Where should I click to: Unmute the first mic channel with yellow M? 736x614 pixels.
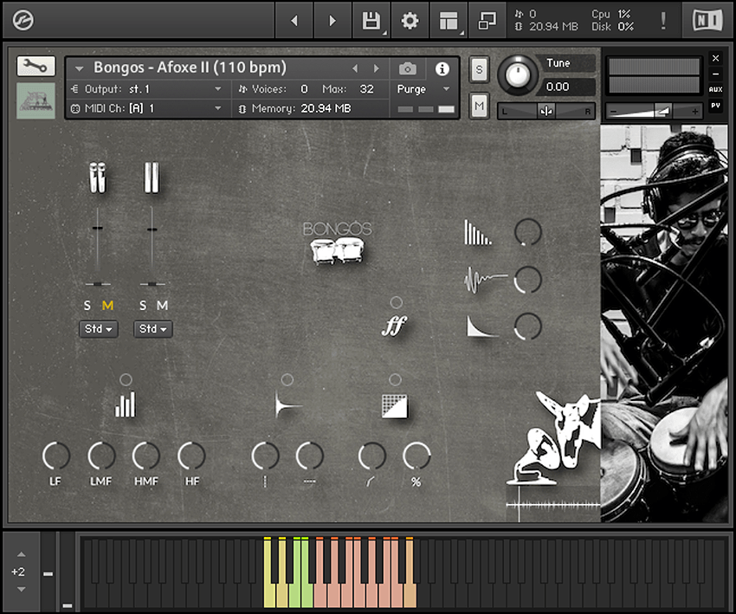coord(107,306)
